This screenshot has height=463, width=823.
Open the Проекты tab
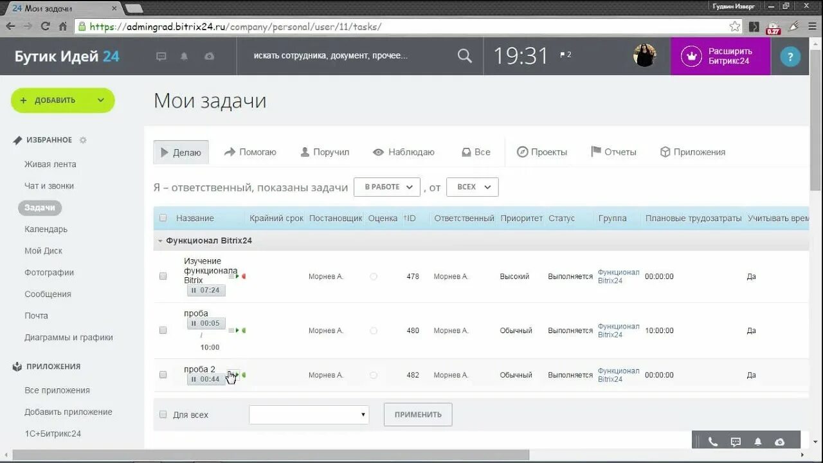coord(542,152)
